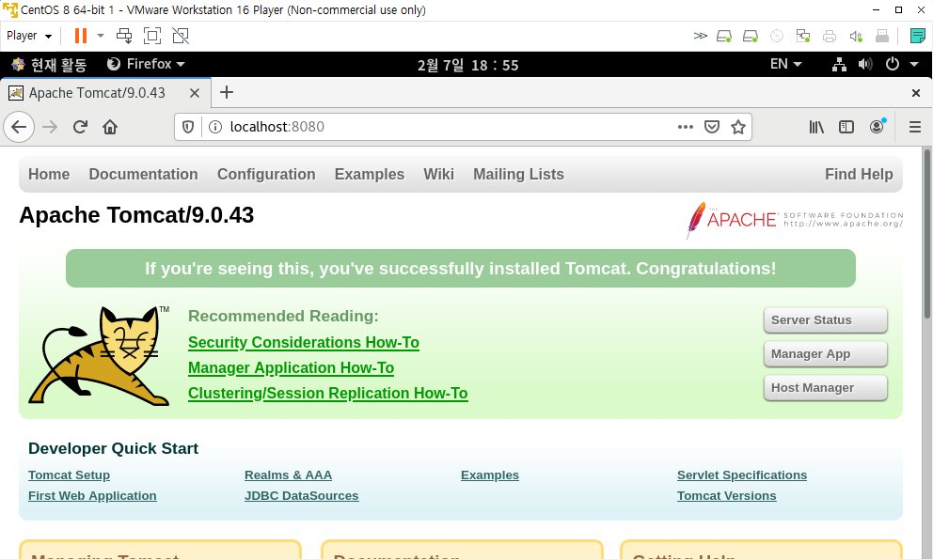Click the tracking protection shield icon

click(x=188, y=127)
